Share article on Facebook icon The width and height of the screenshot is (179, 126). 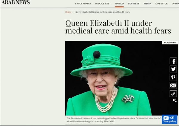[x=173, y=61]
